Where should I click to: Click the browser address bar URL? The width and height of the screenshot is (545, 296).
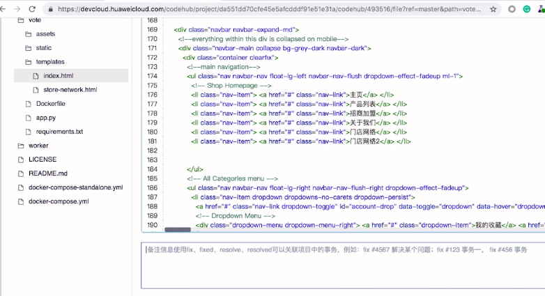(270, 9)
